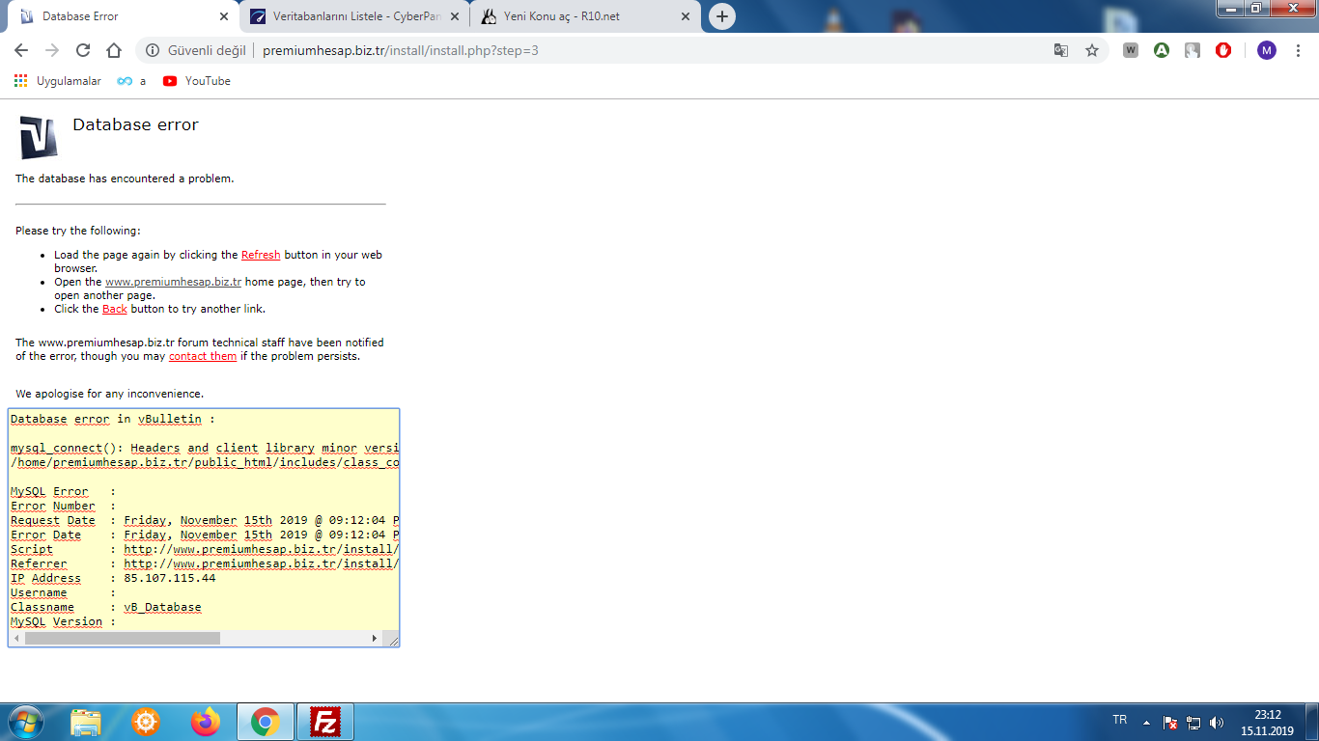Open the purple M profile avatar

pos(1267,50)
